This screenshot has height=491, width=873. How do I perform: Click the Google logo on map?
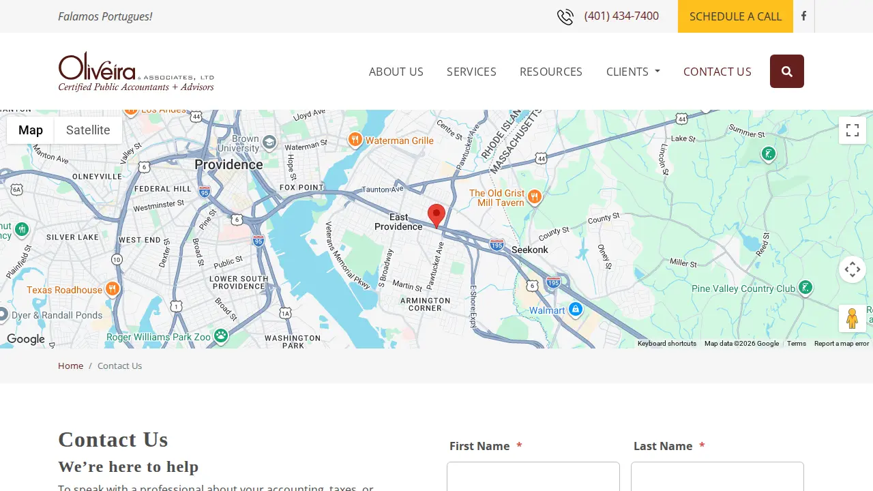[26, 340]
